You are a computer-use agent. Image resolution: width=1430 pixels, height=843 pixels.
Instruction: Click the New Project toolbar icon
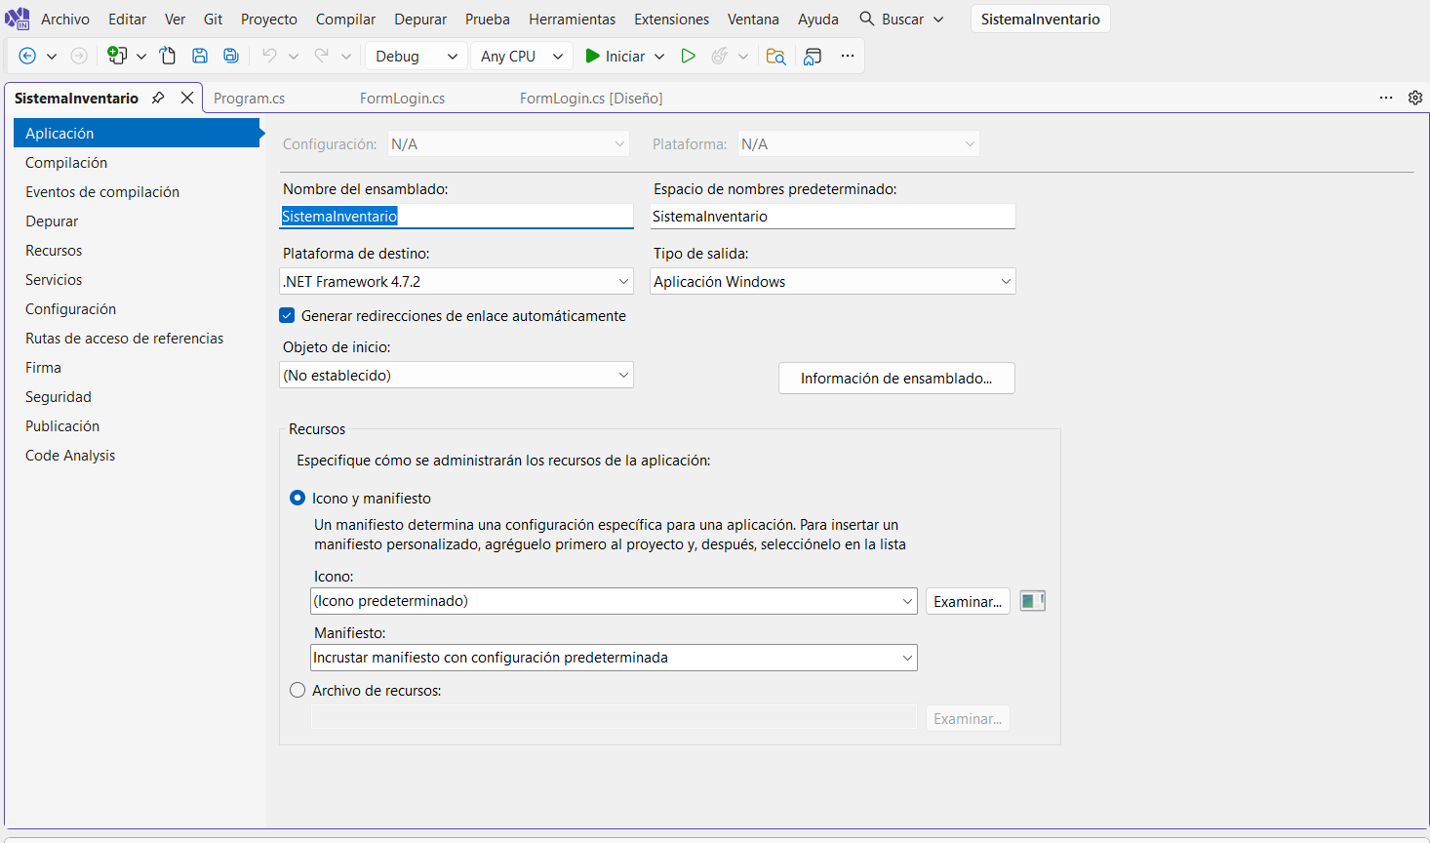pos(117,56)
